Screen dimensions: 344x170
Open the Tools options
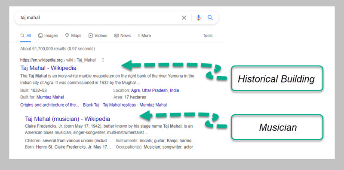point(208,36)
